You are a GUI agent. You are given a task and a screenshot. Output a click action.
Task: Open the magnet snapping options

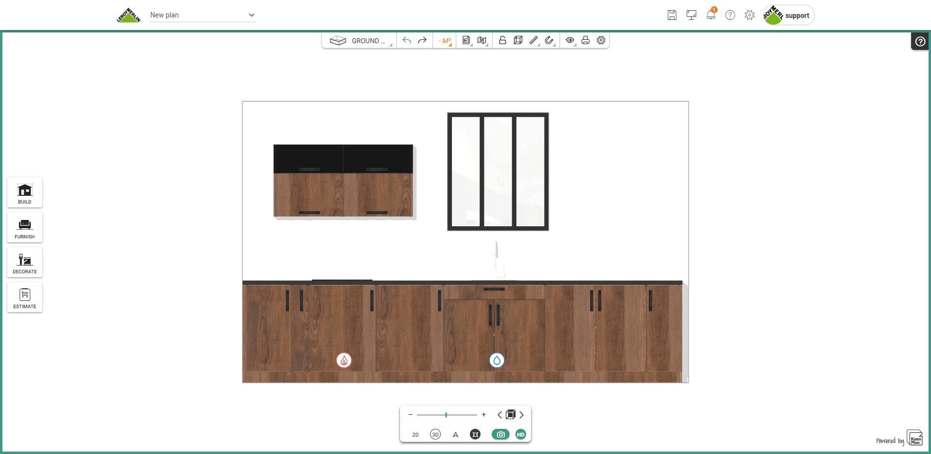549,41
